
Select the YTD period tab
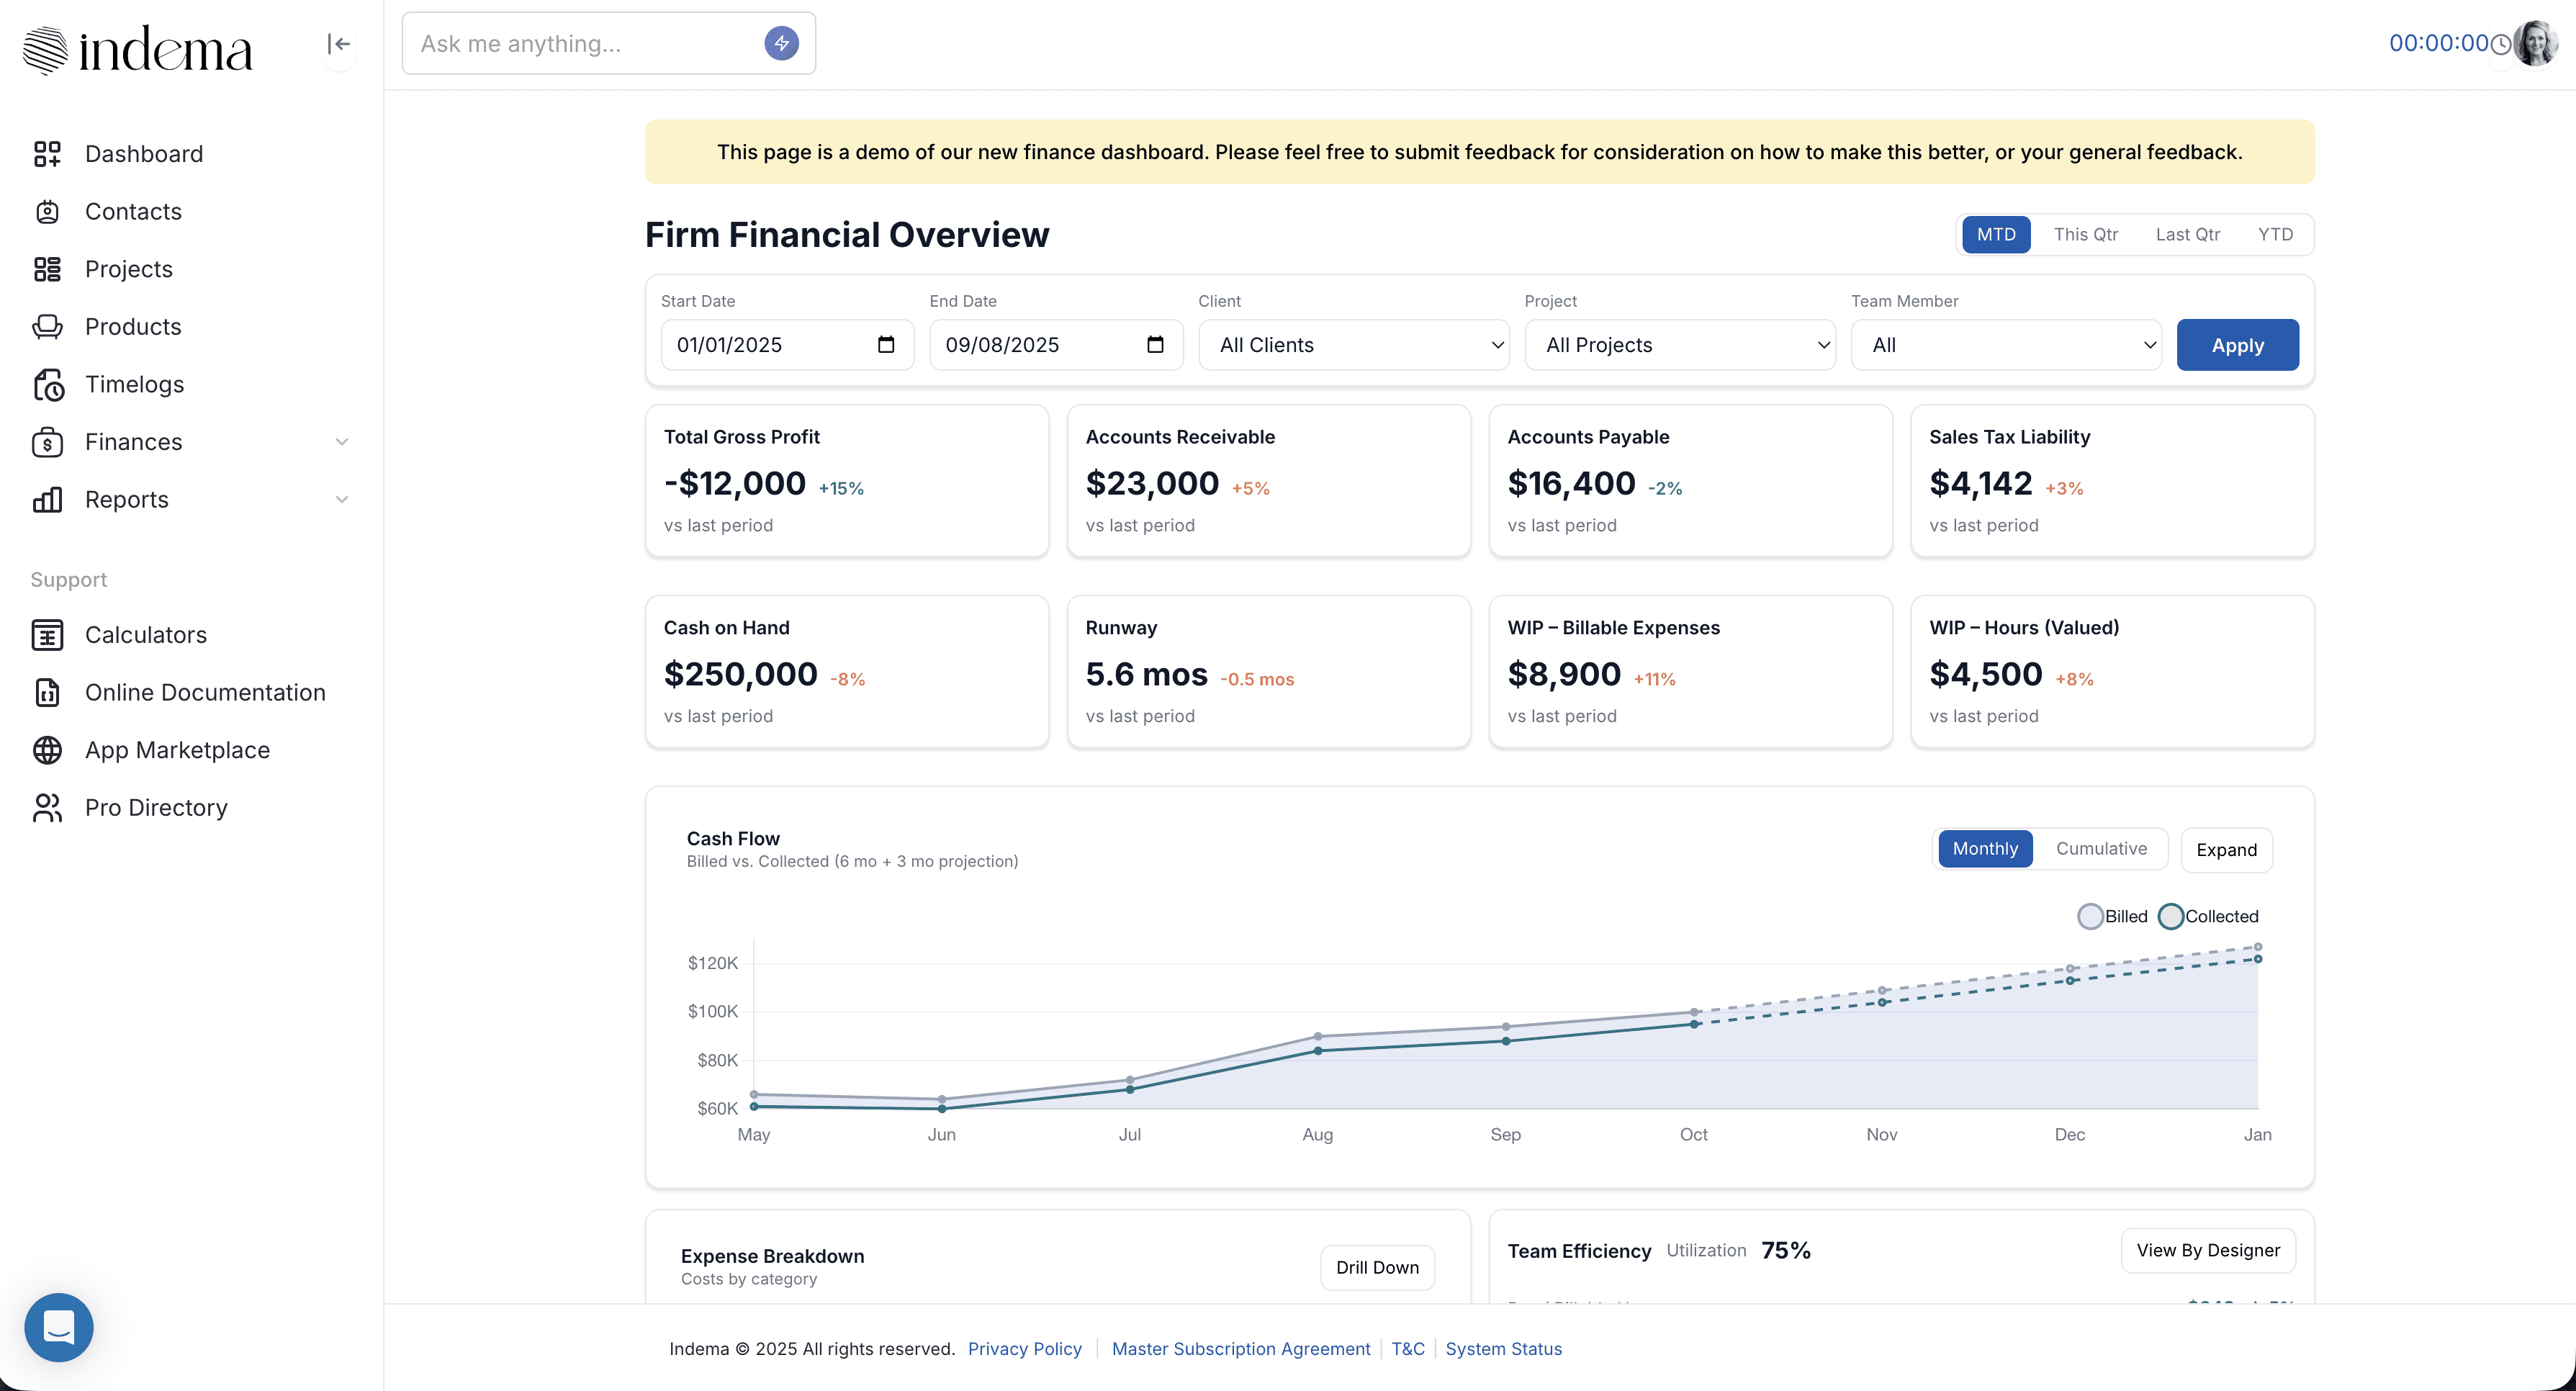coord(2275,234)
